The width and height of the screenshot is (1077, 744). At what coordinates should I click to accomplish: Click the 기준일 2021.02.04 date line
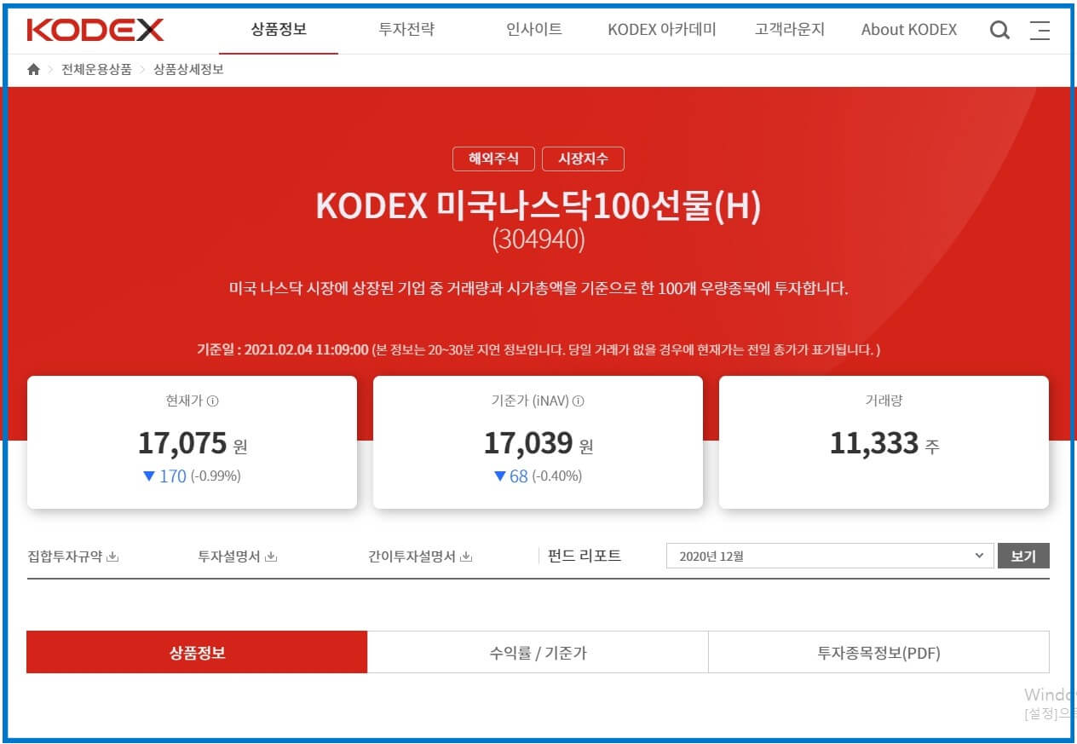pyautogui.click(x=538, y=349)
